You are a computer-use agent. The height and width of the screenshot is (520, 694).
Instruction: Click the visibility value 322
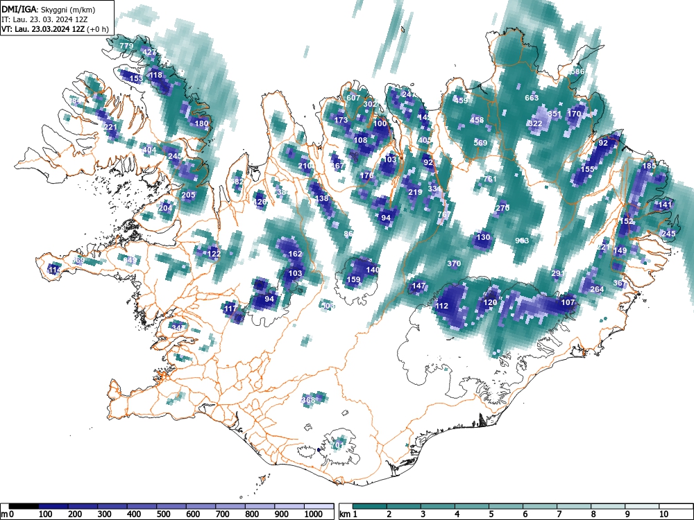[x=535, y=123]
